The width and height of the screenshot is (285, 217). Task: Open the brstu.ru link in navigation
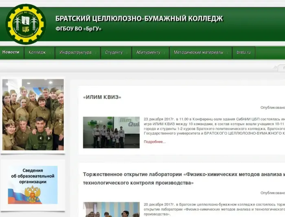click(x=243, y=52)
